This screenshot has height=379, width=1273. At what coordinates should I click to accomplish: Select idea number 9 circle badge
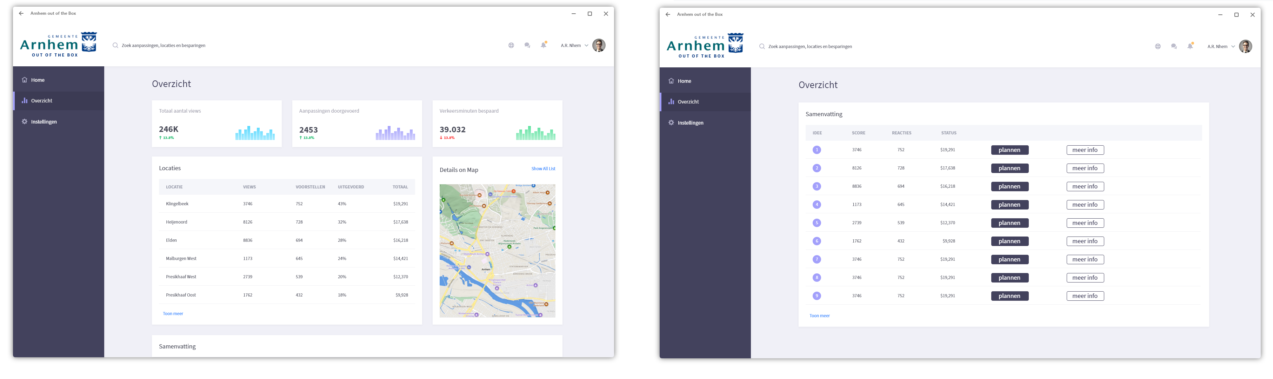(x=817, y=296)
